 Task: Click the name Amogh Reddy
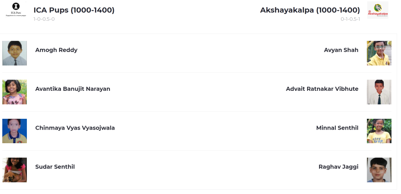point(56,50)
